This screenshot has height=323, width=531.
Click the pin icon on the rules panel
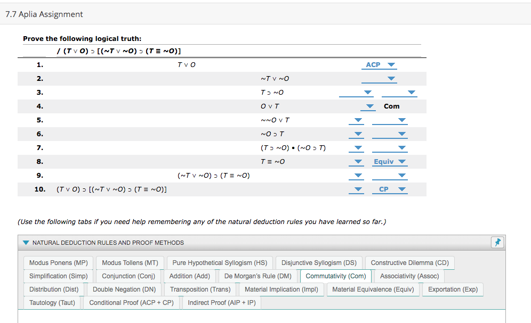coord(497,242)
